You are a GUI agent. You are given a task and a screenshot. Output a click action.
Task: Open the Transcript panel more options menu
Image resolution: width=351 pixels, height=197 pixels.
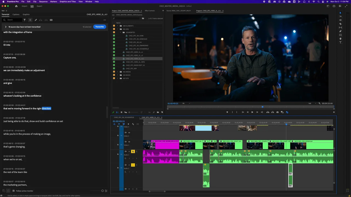(x=104, y=20)
